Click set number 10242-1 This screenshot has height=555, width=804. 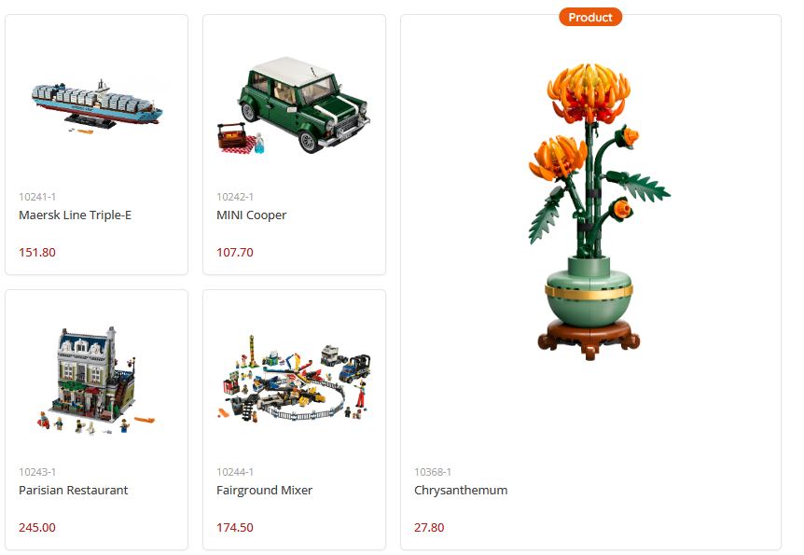point(235,197)
